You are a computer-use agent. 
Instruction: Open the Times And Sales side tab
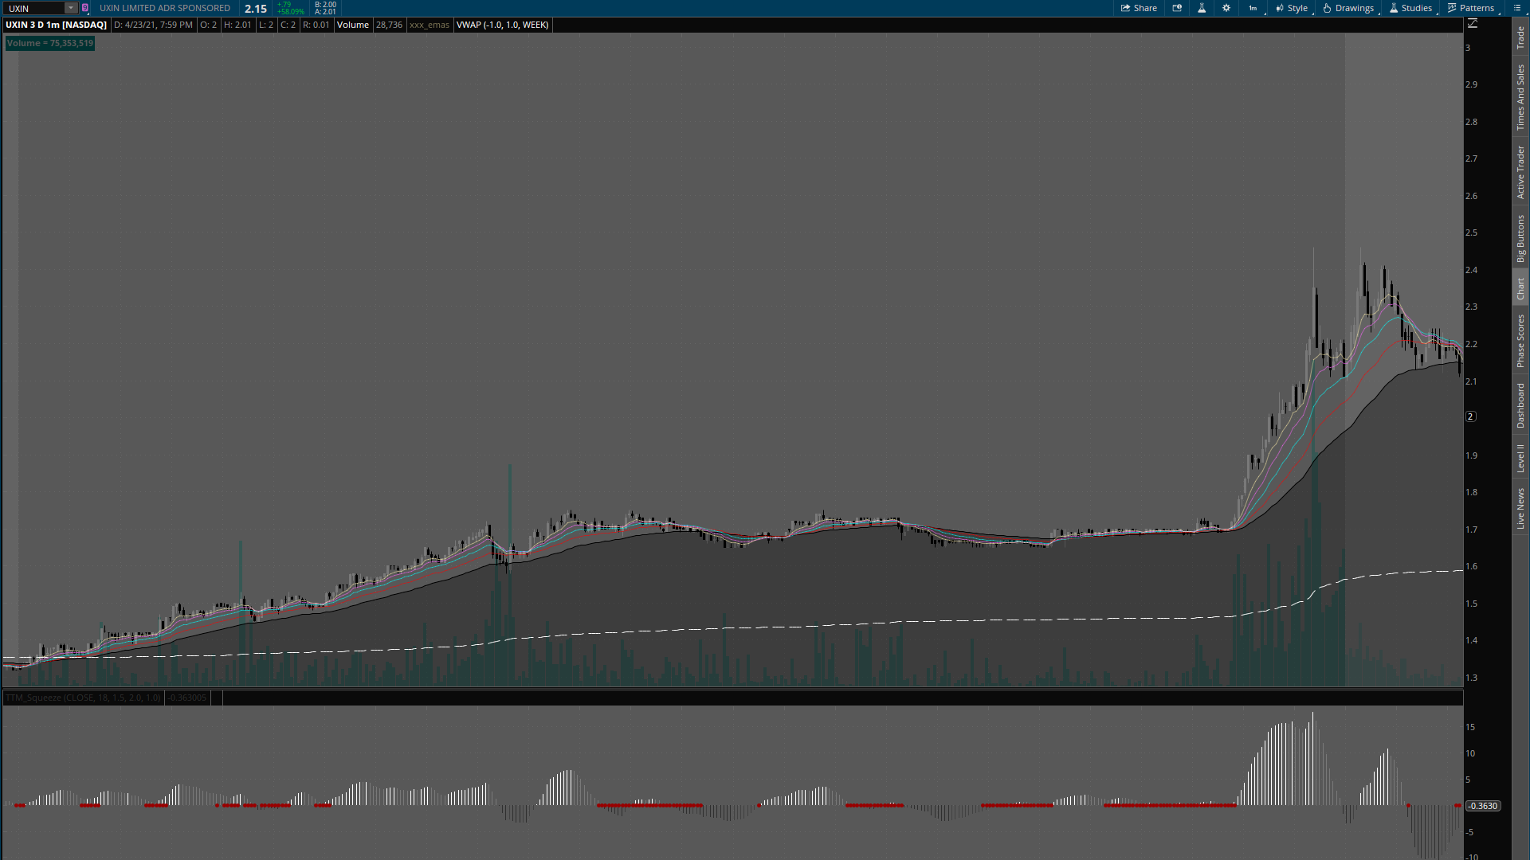click(1520, 97)
